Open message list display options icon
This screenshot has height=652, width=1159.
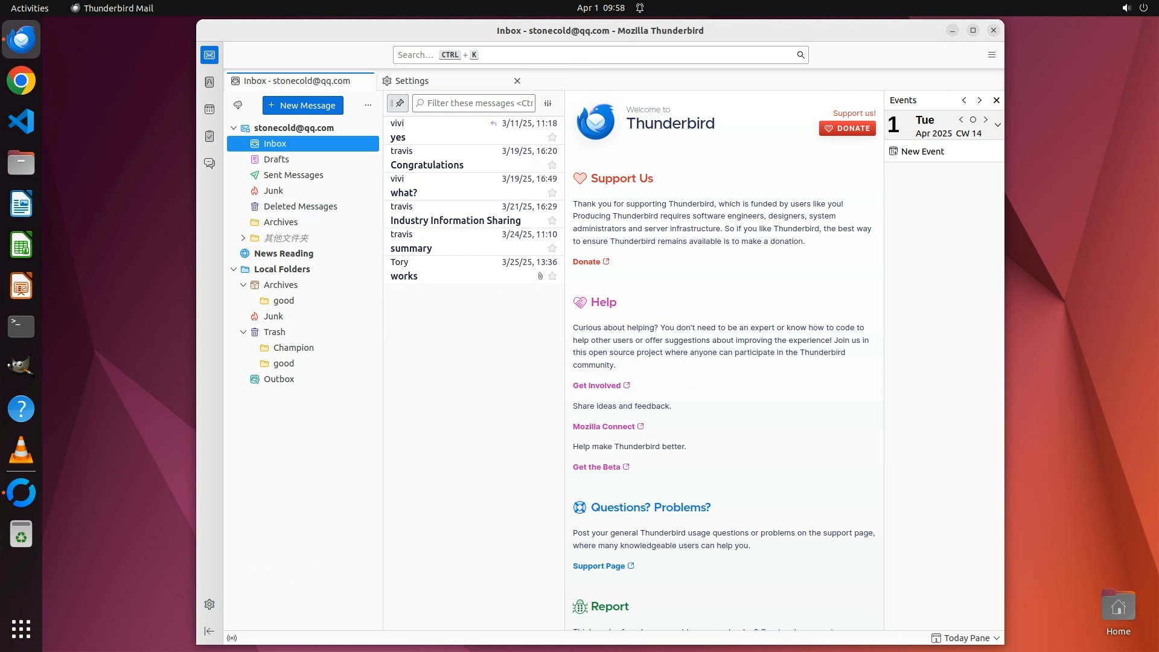point(548,103)
